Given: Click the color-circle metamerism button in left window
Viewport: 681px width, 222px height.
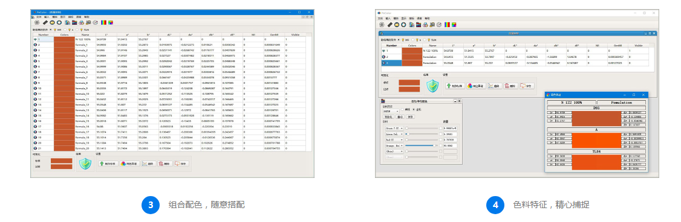Looking at the screenshot, I should pos(130,163).
